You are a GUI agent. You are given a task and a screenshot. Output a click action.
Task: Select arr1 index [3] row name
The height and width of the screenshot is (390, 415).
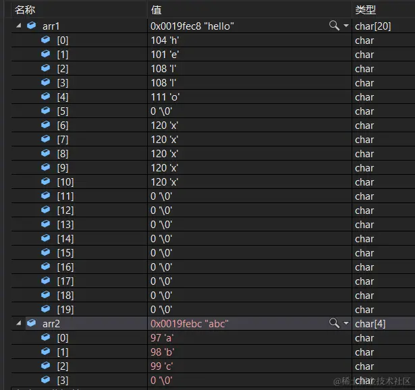click(63, 83)
